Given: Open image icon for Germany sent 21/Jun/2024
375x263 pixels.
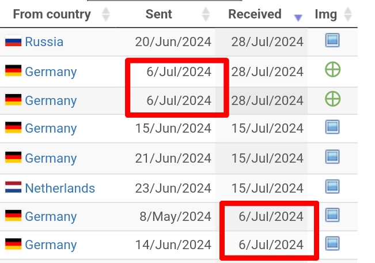Looking at the screenshot, I should pyautogui.click(x=332, y=157).
